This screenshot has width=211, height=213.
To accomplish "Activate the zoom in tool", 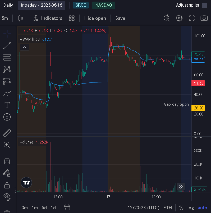I will 7,145.
